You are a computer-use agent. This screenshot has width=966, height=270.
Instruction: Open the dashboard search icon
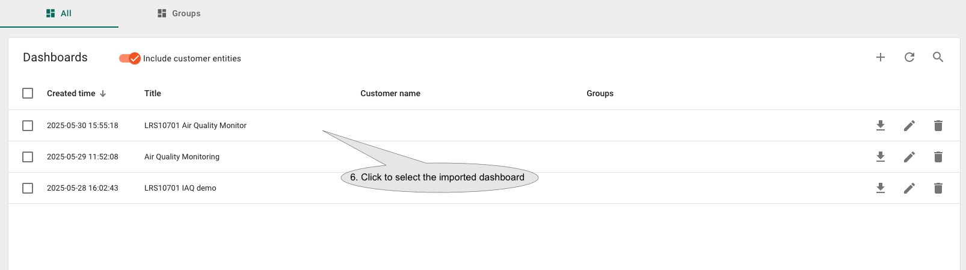(938, 57)
